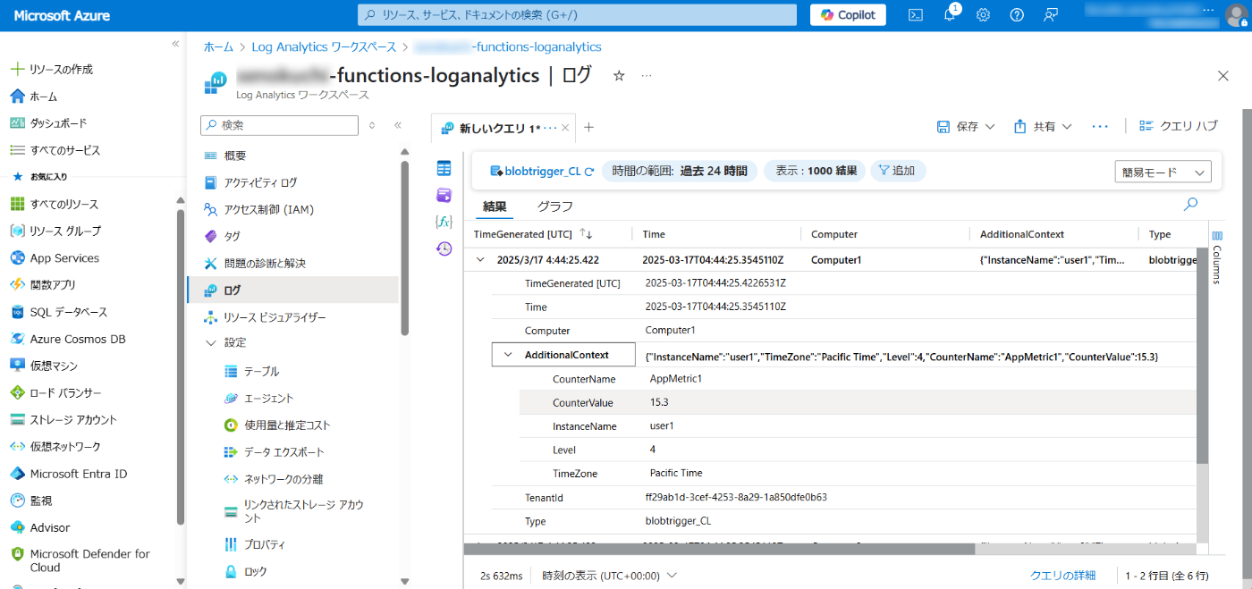Screen dimensions: 1252x589
Task: Collapse the 2025/3/17 4:44:25.422 row
Action: 480,259
